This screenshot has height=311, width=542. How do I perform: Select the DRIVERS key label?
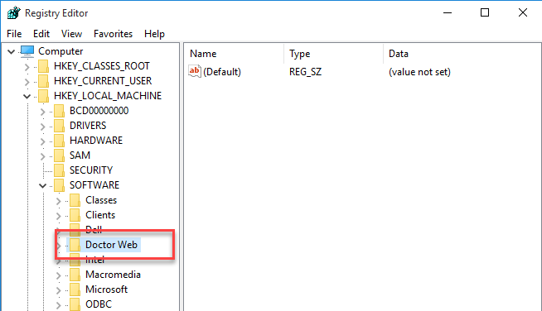tap(88, 126)
